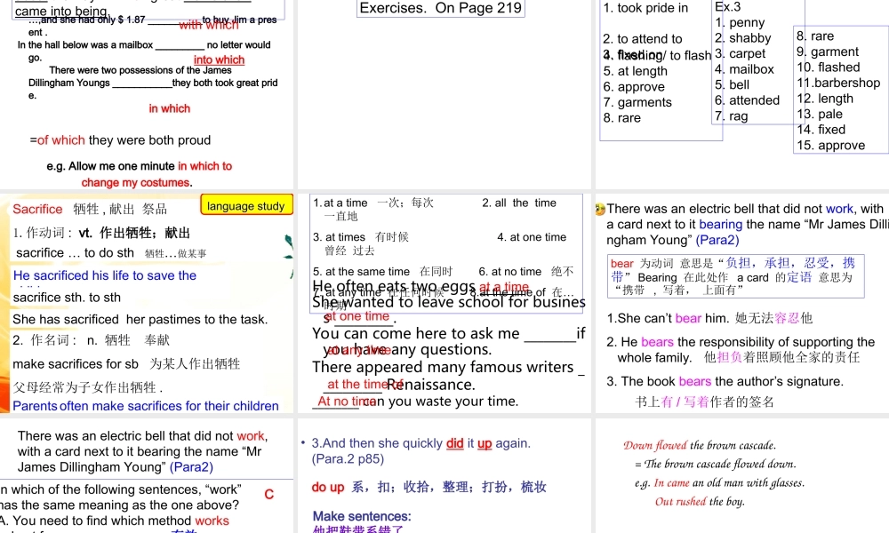The width and height of the screenshot is (889, 533).
Task: Select the Sacrifice vocabulary slide thumbnail
Action: point(148,304)
